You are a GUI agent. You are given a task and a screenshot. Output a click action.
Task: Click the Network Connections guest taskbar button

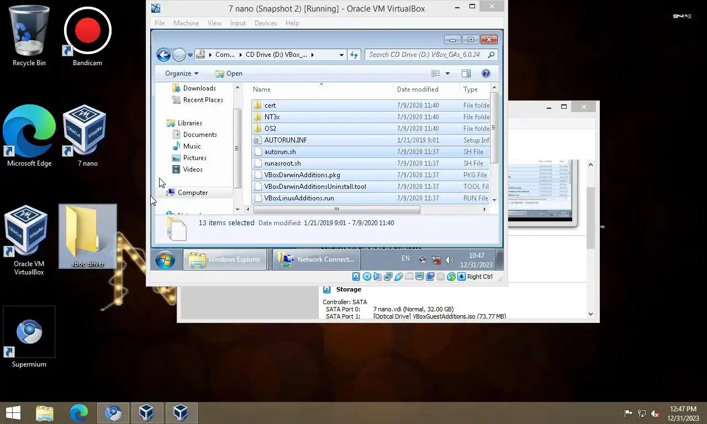pyautogui.click(x=316, y=259)
